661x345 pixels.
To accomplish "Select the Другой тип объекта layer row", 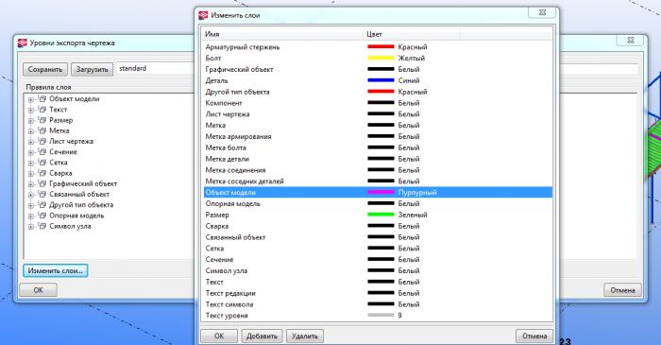I will tap(378, 92).
